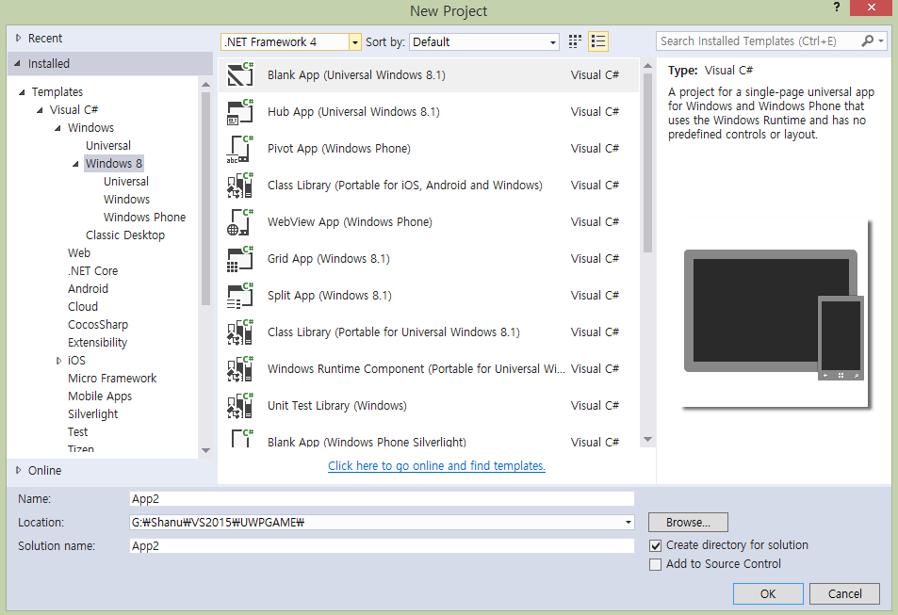This screenshot has width=898, height=615.
Task: Collapse the Windows tree node under Visual C#
Action: 57,128
